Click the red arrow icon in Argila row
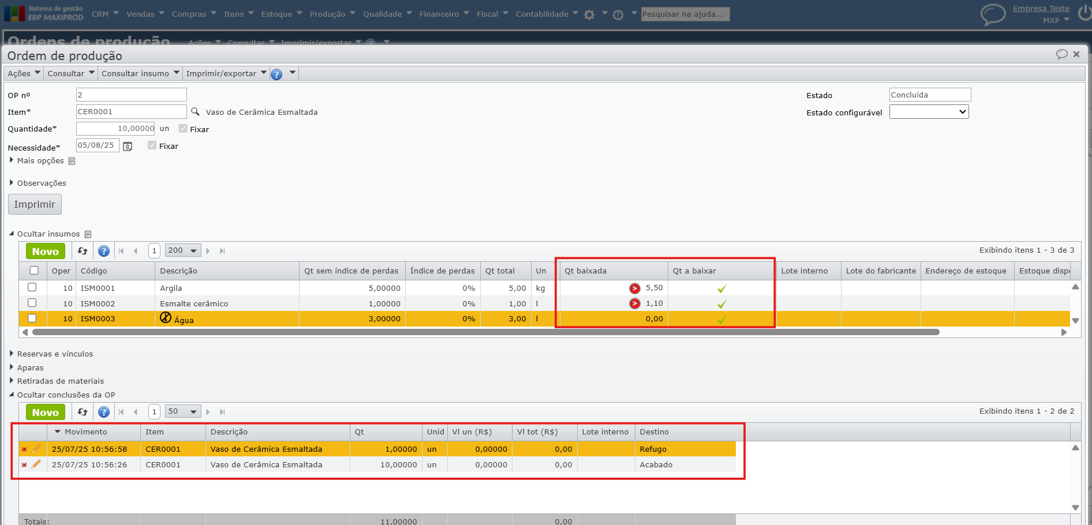The height and width of the screenshot is (525, 1092). click(635, 288)
